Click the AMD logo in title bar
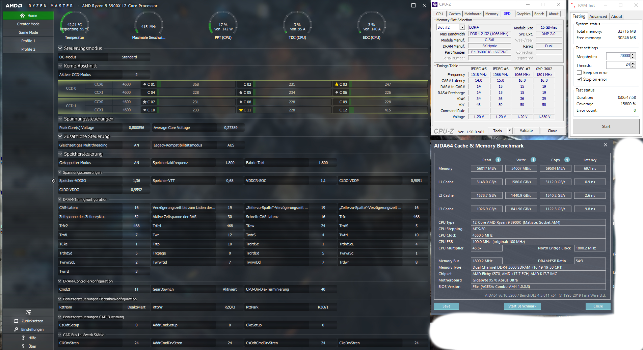Image resolution: width=643 pixels, height=350 pixels. 14,6
